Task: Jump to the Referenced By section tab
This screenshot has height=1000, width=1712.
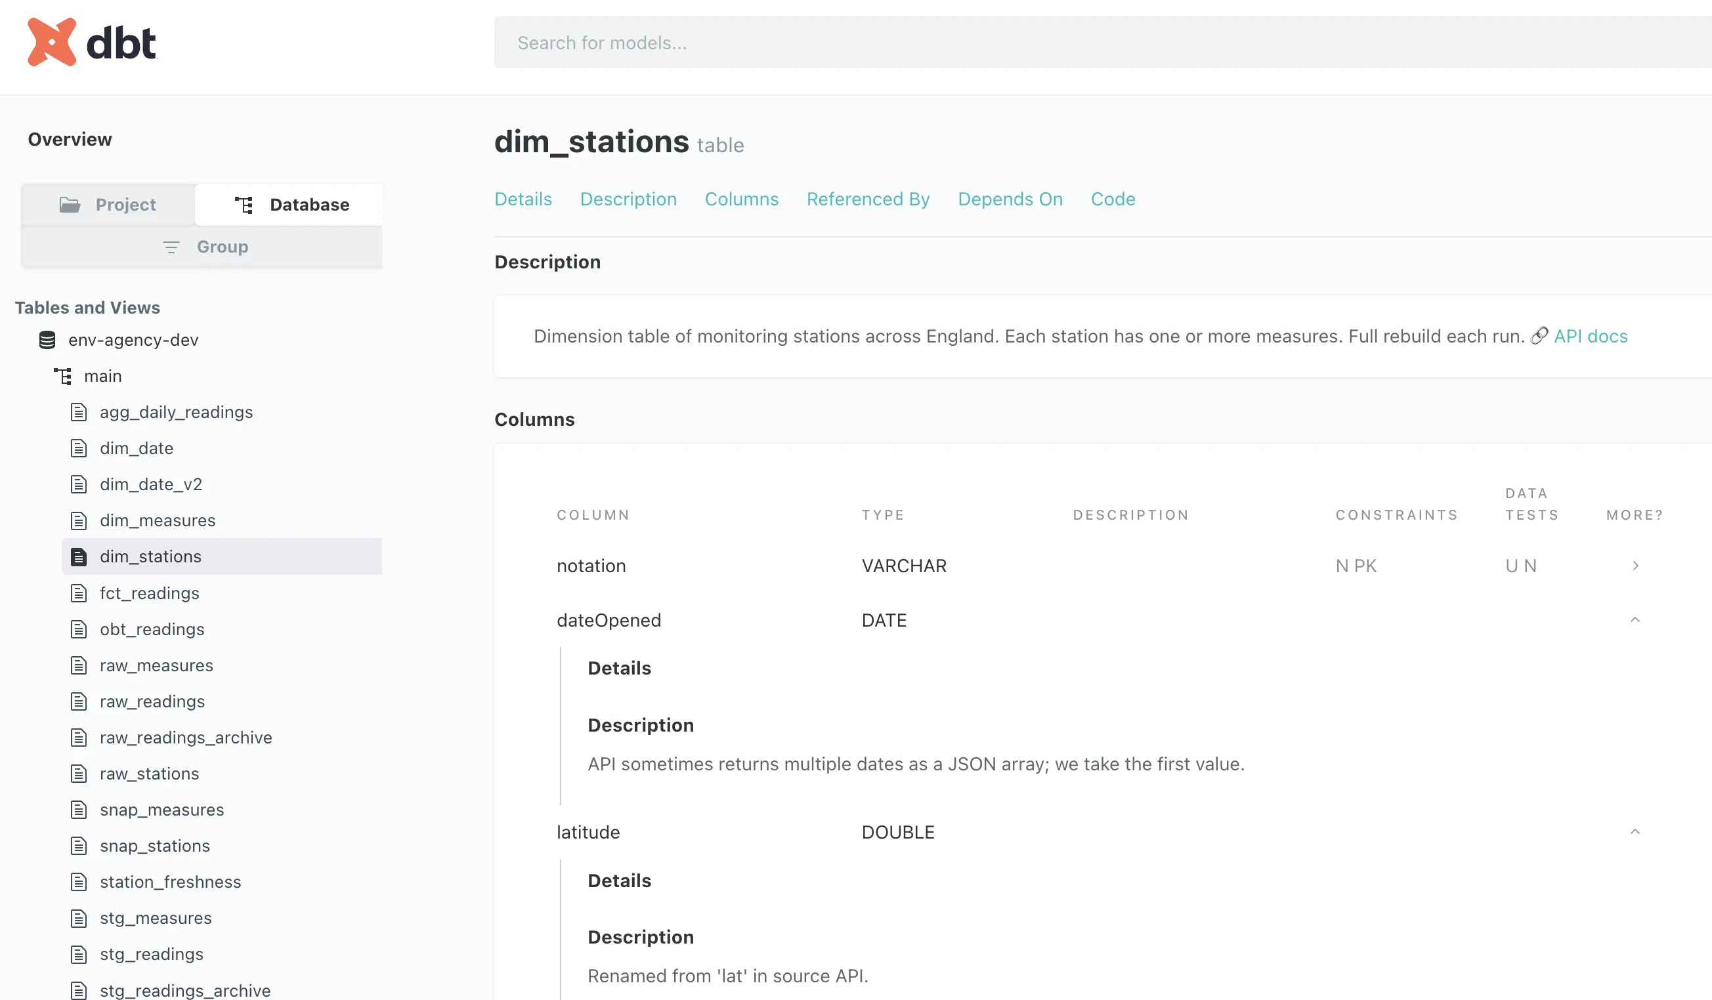Action: pyautogui.click(x=868, y=199)
